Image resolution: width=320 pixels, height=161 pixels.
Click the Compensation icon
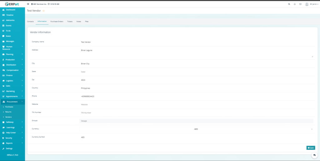(x=4, y=70)
